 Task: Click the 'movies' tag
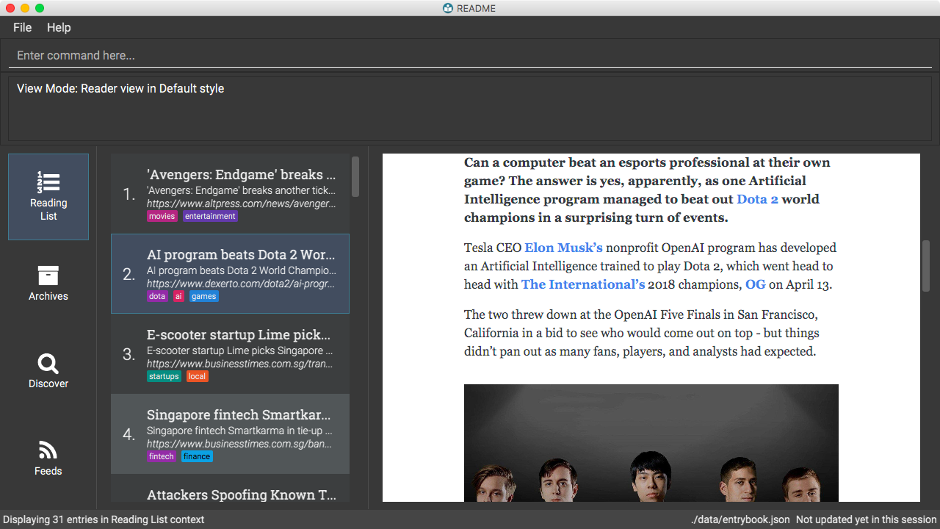pyautogui.click(x=162, y=216)
